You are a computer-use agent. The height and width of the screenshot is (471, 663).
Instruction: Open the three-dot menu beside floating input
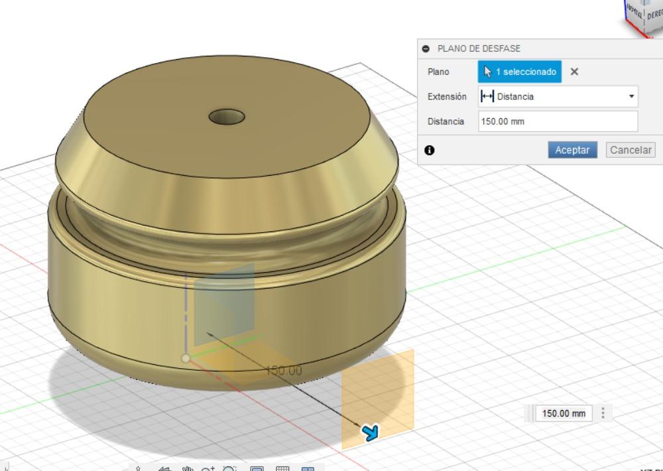point(603,413)
